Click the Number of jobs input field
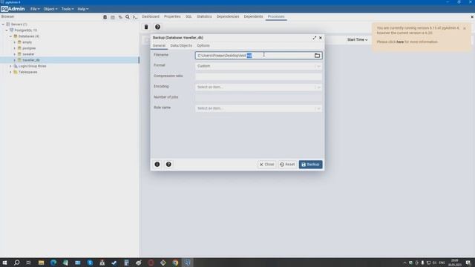This screenshot has width=475, height=267. coord(258,98)
